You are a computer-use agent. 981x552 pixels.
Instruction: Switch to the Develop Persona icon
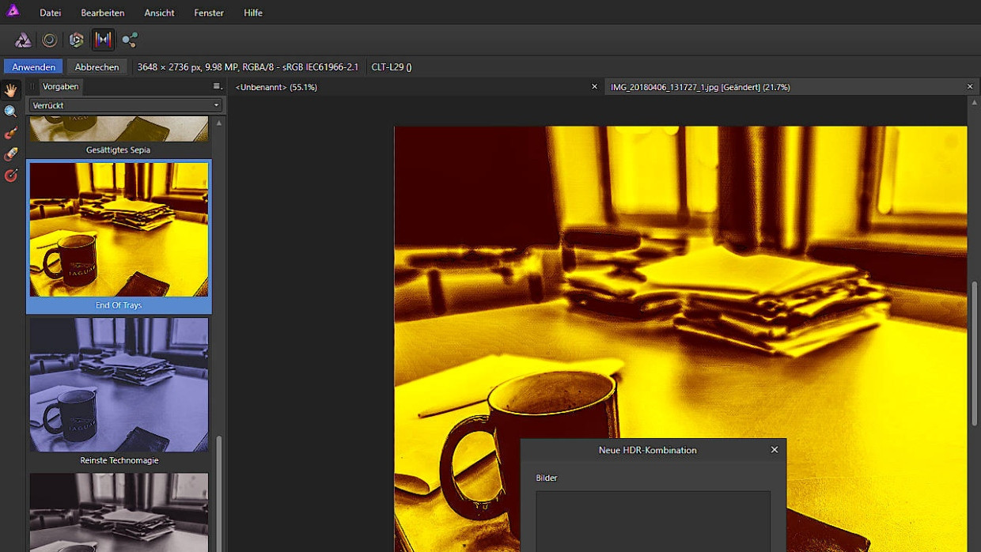click(x=77, y=40)
